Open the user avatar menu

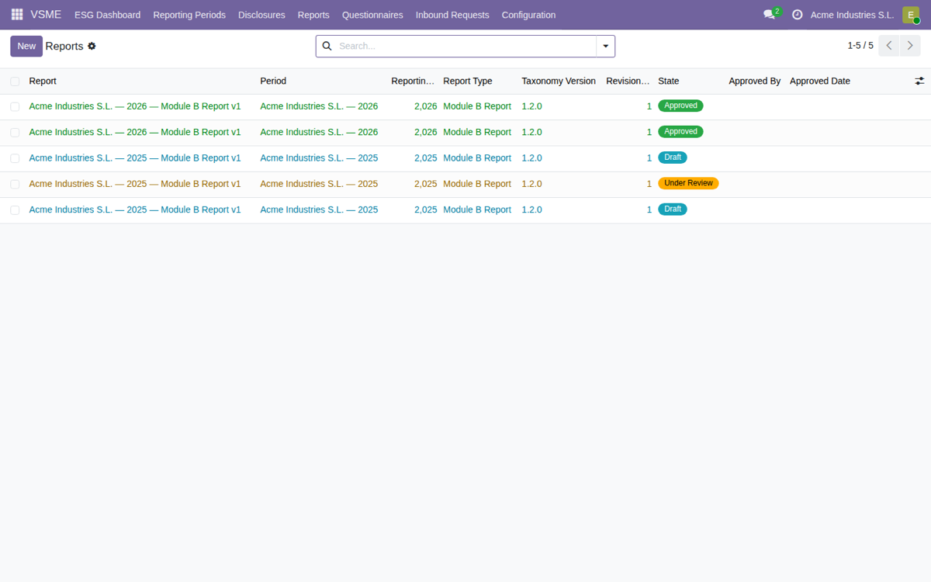point(911,15)
